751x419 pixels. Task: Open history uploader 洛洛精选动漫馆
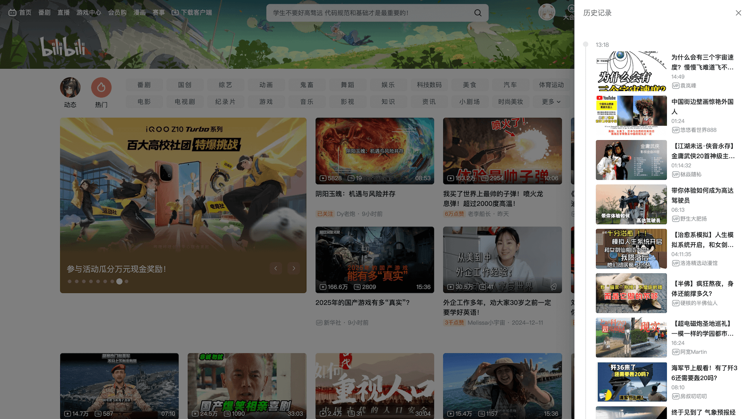coord(699,263)
